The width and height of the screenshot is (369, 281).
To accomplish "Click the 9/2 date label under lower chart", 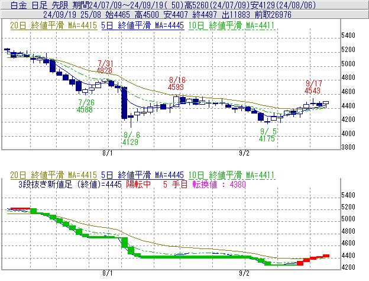I will point(244,273).
